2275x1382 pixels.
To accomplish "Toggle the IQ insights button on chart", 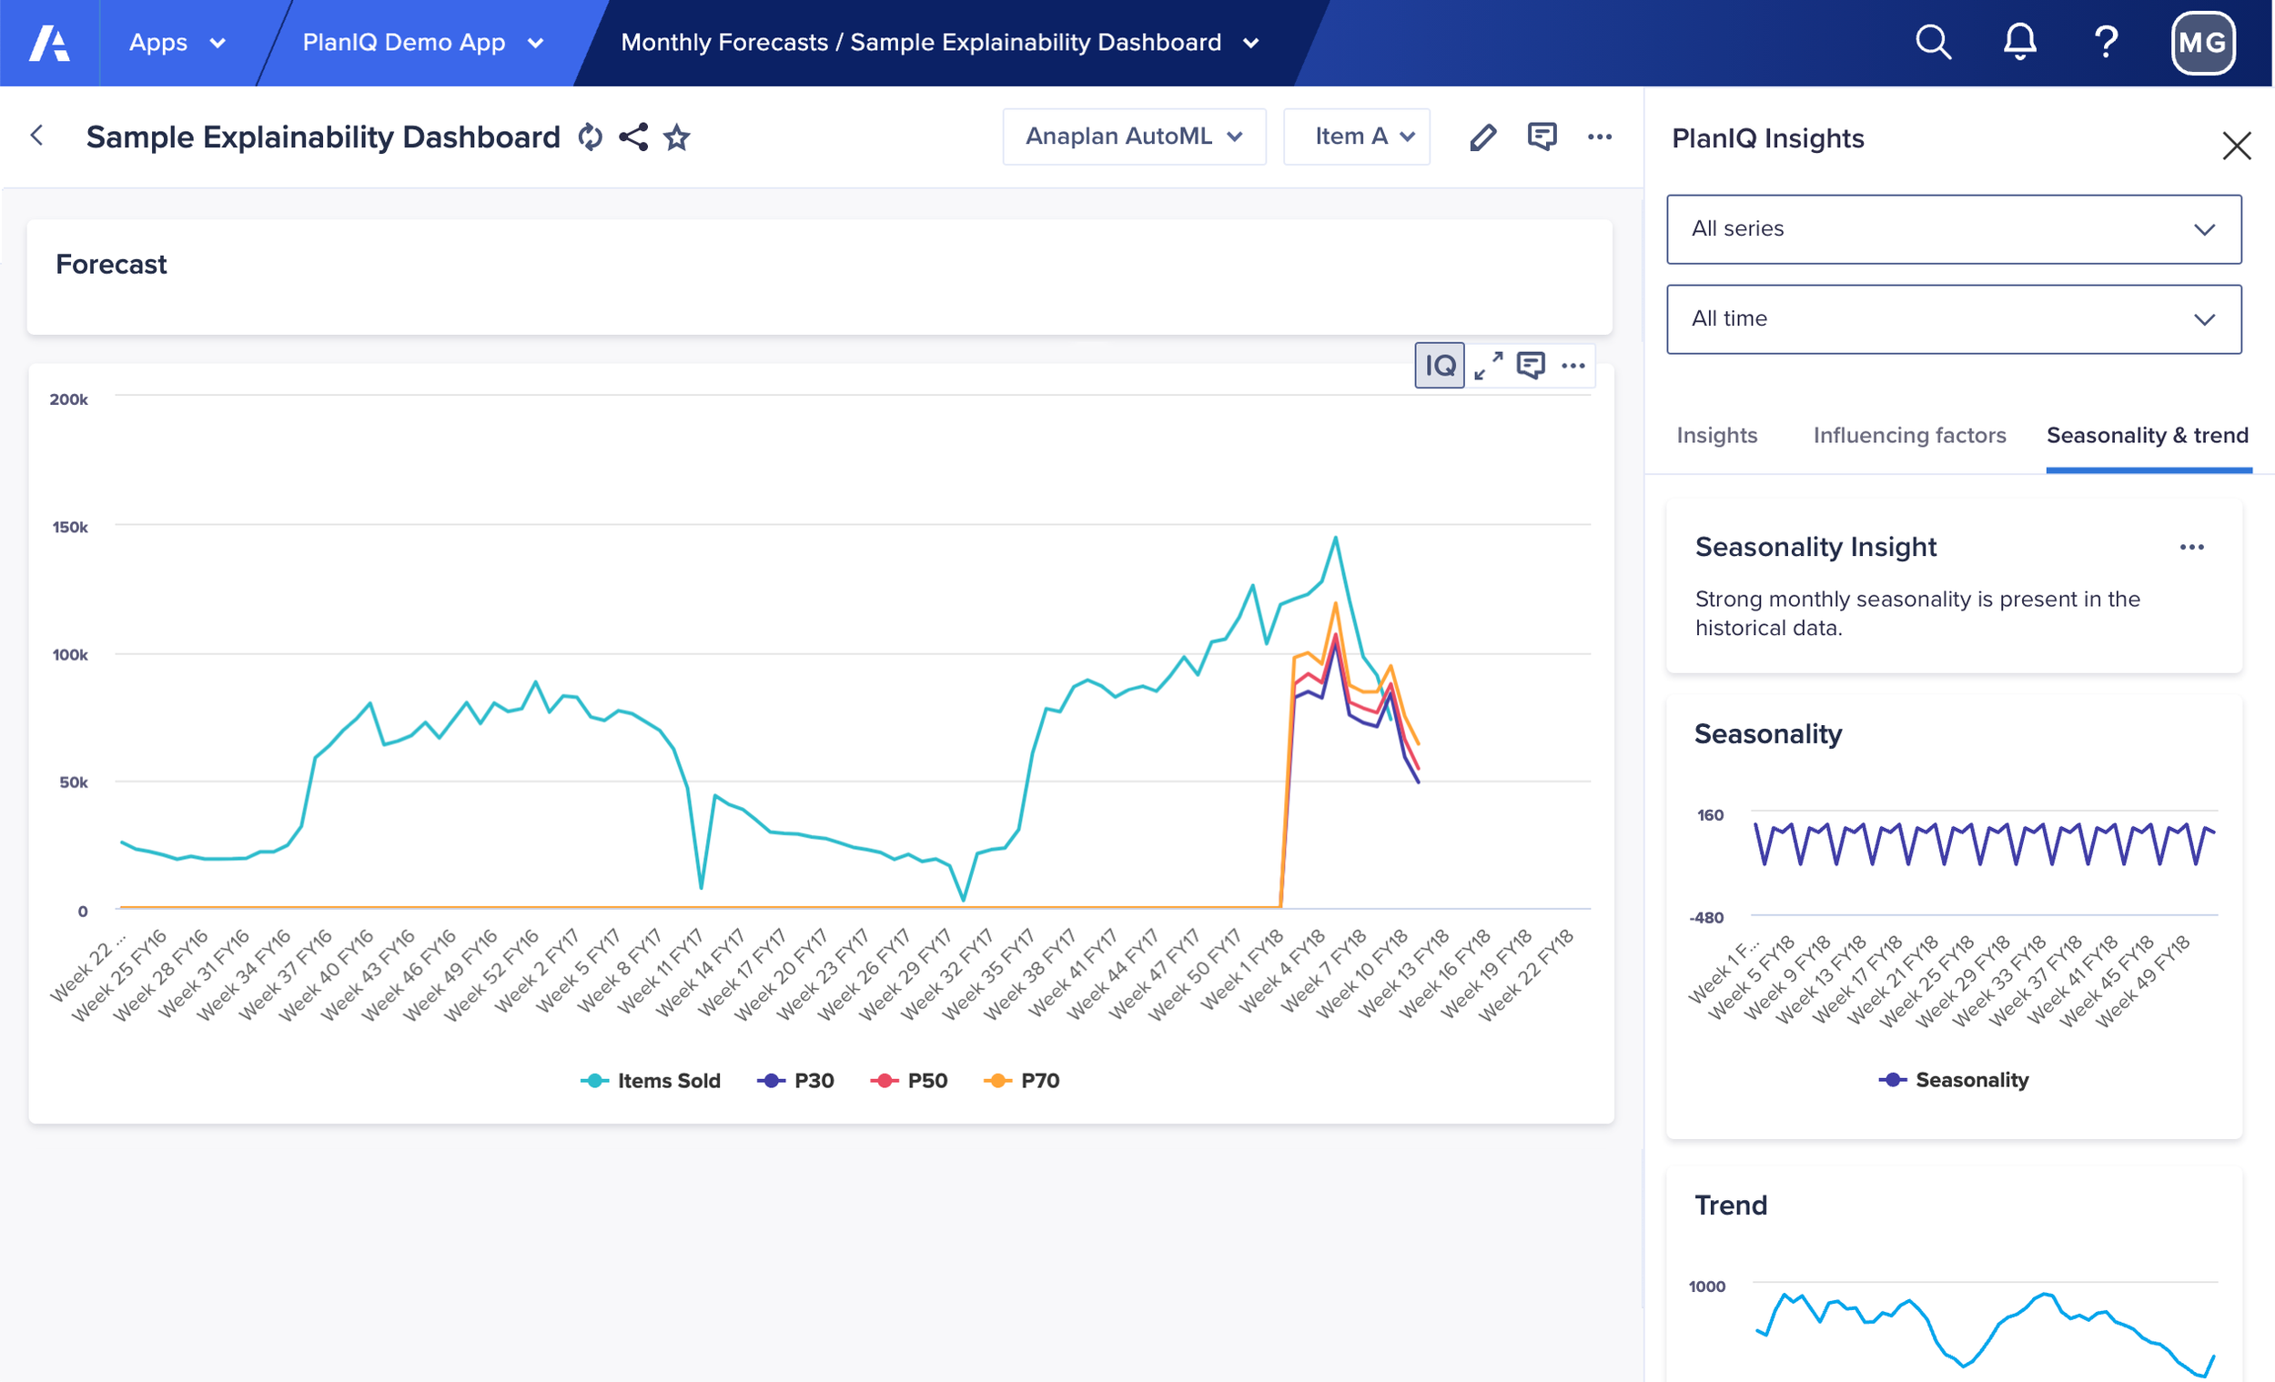I will pyautogui.click(x=1439, y=366).
